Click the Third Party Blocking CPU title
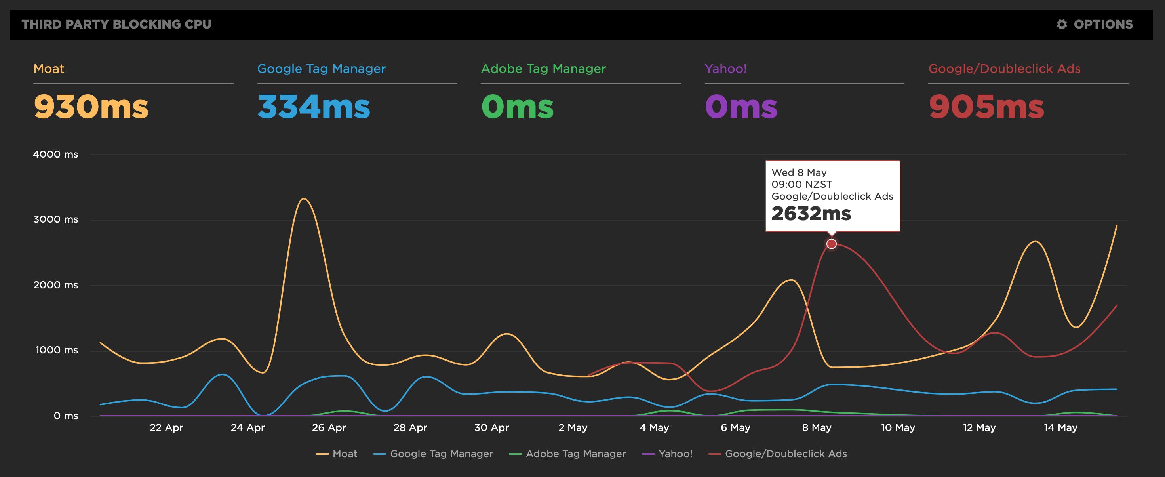1165x477 pixels. pos(116,25)
